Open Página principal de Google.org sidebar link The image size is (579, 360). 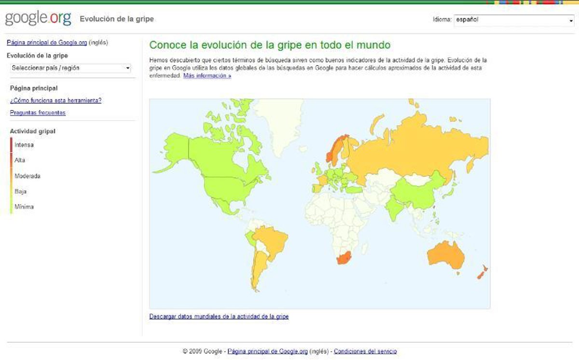point(47,42)
